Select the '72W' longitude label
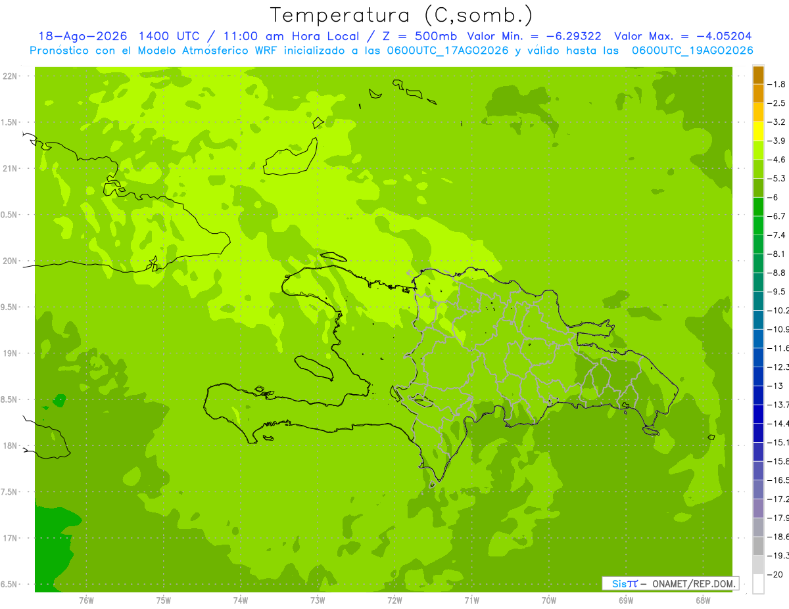The width and height of the screenshot is (789, 609). point(394,600)
